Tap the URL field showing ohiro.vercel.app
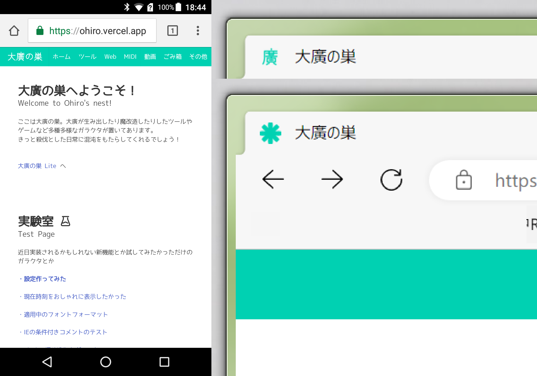537x376 pixels. [x=97, y=31]
